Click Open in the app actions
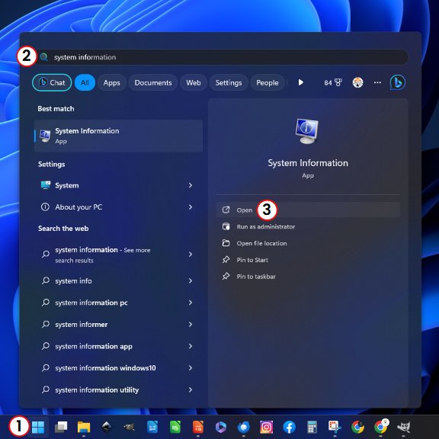Viewport: 439px width, 439px height. tap(308, 210)
